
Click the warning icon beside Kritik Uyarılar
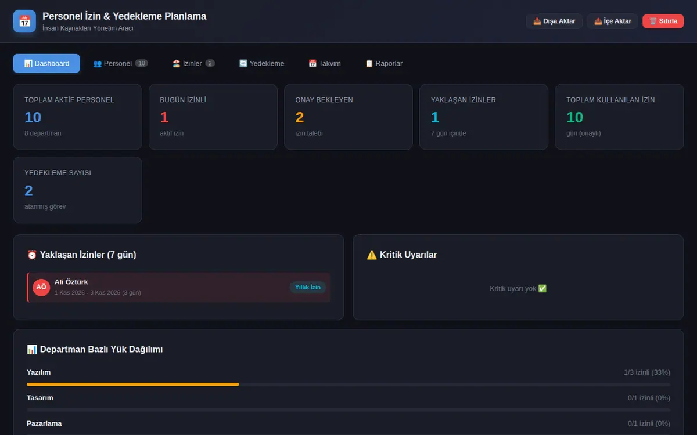coord(372,255)
